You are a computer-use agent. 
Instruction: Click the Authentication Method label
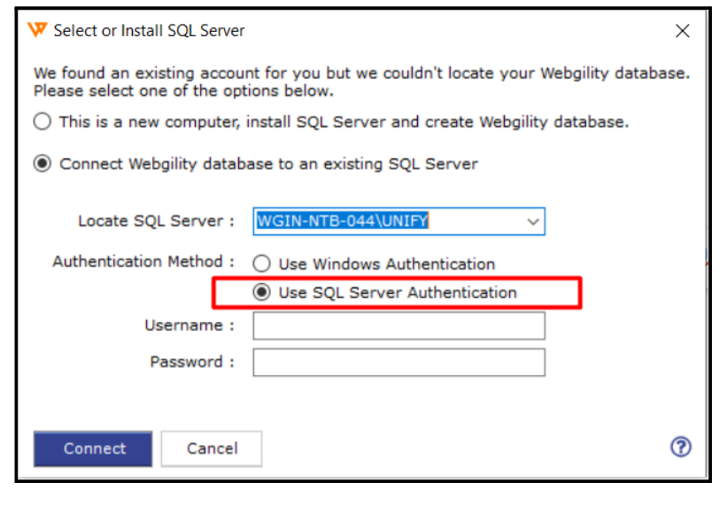click(x=143, y=262)
